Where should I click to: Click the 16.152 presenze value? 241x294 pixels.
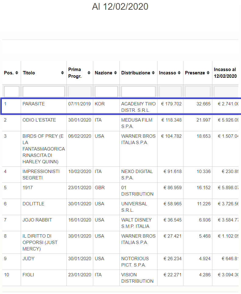pyautogui.click(x=204, y=188)
